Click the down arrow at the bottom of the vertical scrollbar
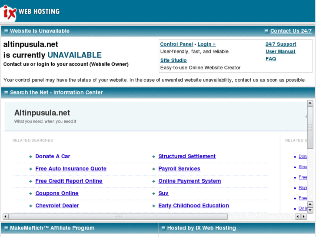316x237 pixels. tap(310, 210)
